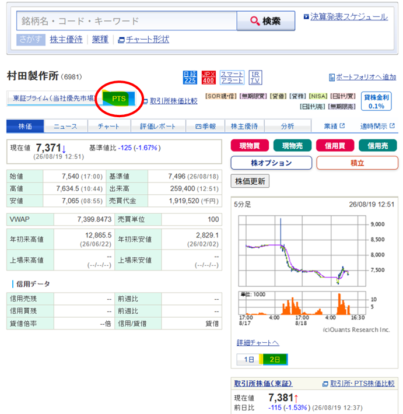The image size is (403, 414).
Task: Click the 5分足 price chart
Action: pos(302,251)
